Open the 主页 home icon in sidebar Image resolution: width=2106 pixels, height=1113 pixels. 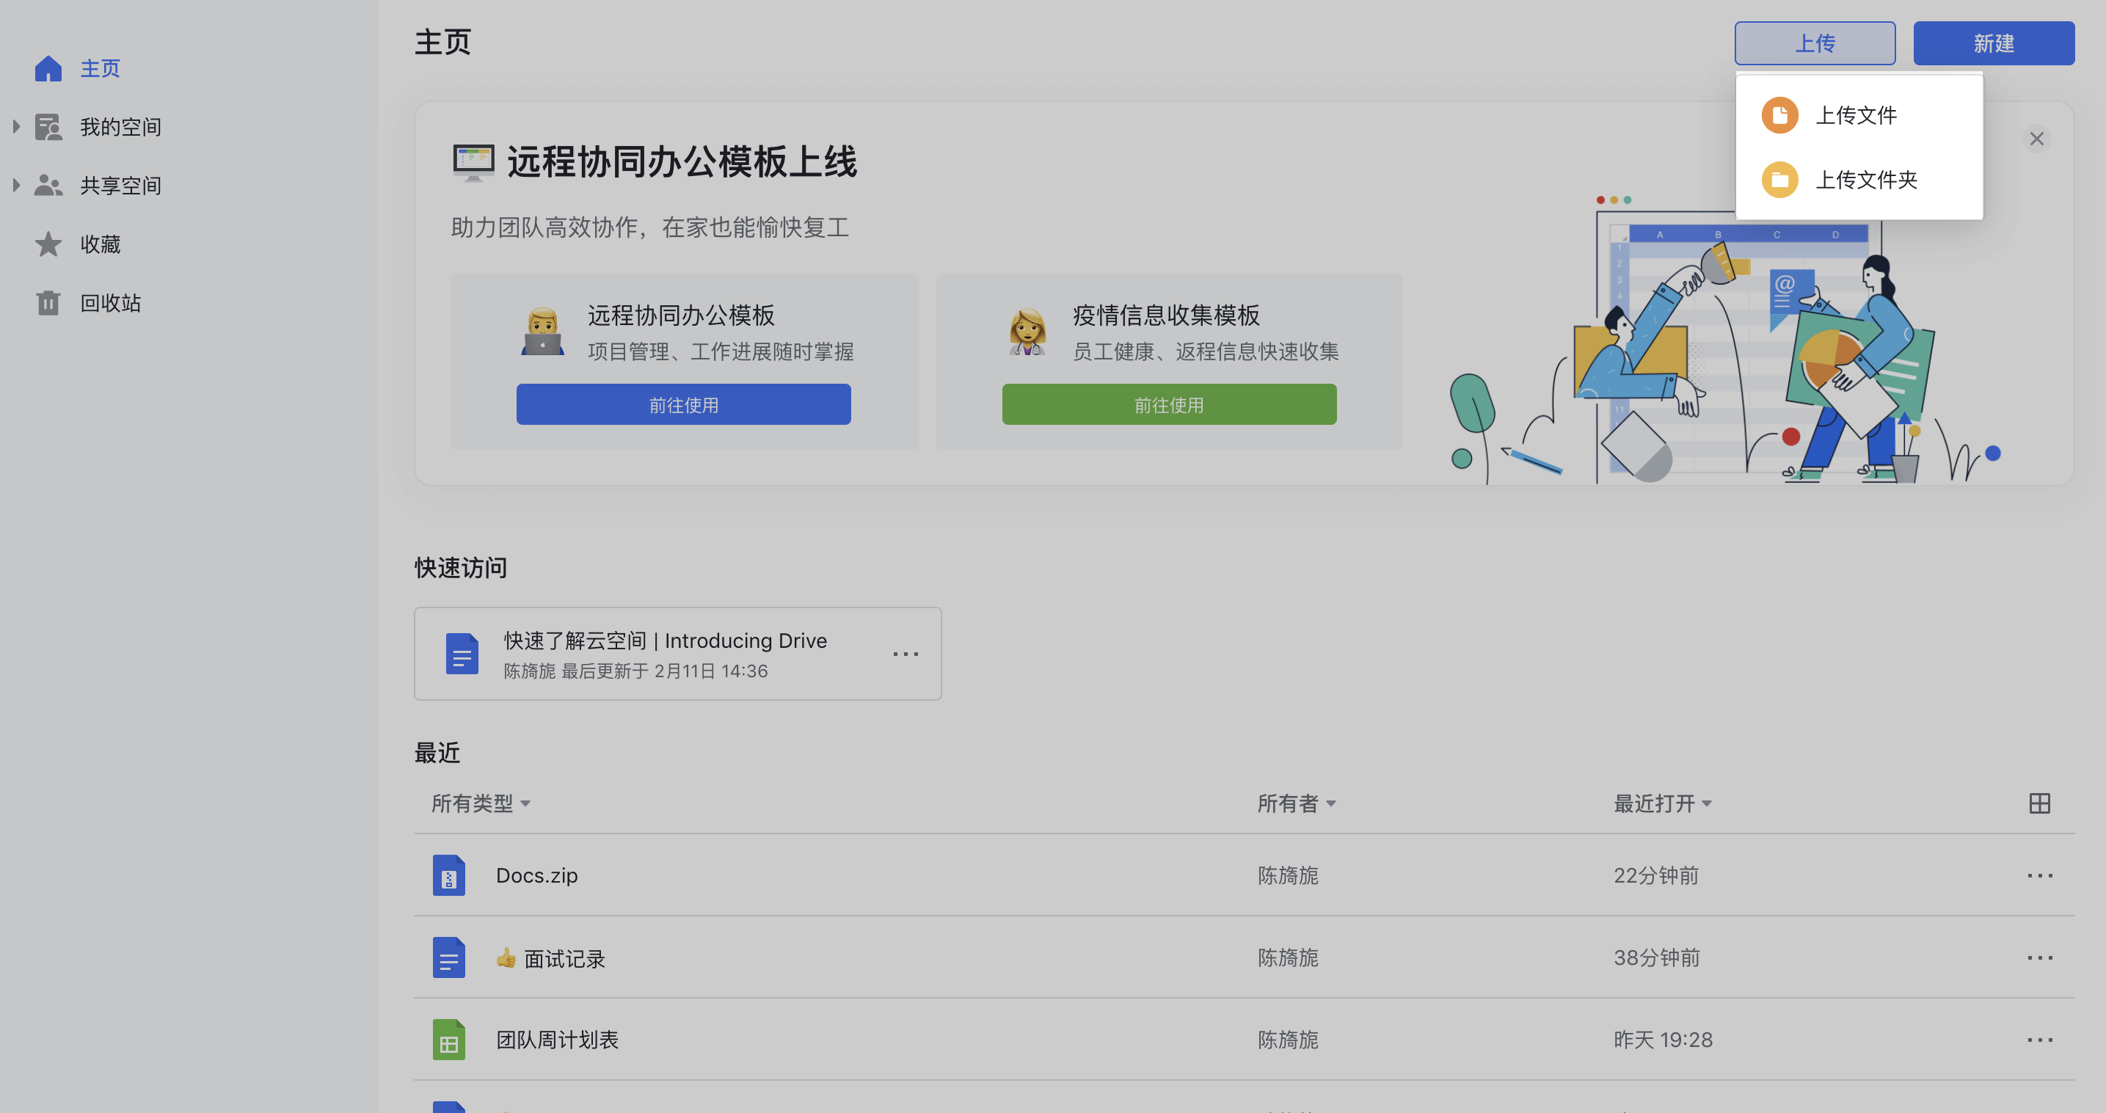coord(48,69)
